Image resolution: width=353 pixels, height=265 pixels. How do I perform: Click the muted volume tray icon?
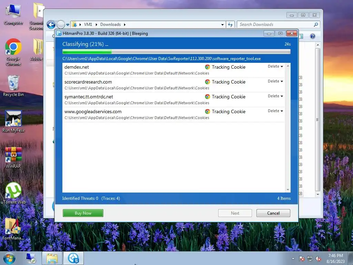tap(318, 258)
